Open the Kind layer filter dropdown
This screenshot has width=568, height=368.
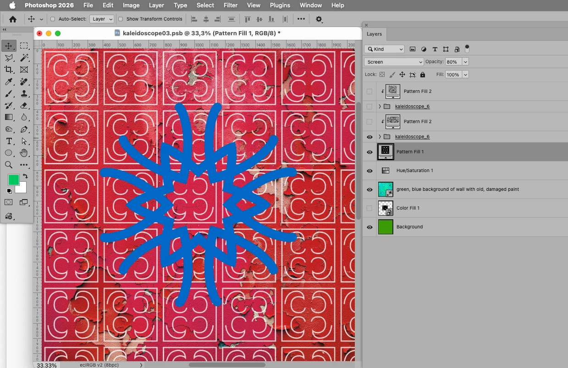(x=385, y=49)
